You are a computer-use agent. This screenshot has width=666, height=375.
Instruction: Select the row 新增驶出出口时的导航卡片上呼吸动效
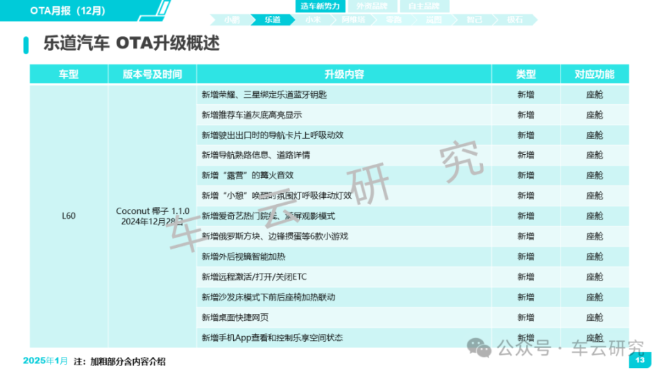[344, 135]
